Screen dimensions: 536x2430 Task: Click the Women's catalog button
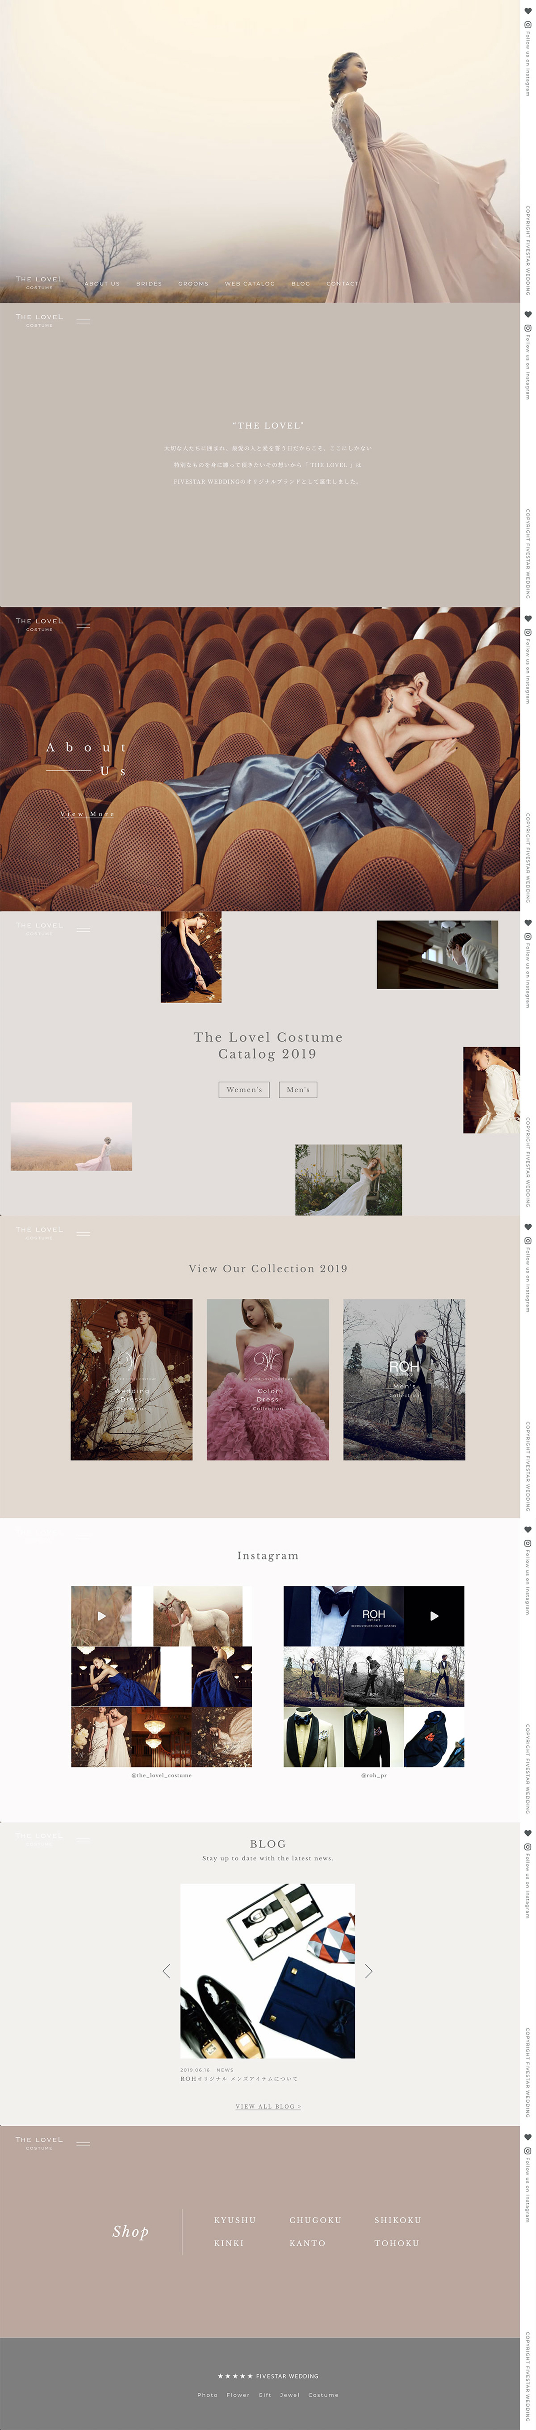(x=245, y=1090)
